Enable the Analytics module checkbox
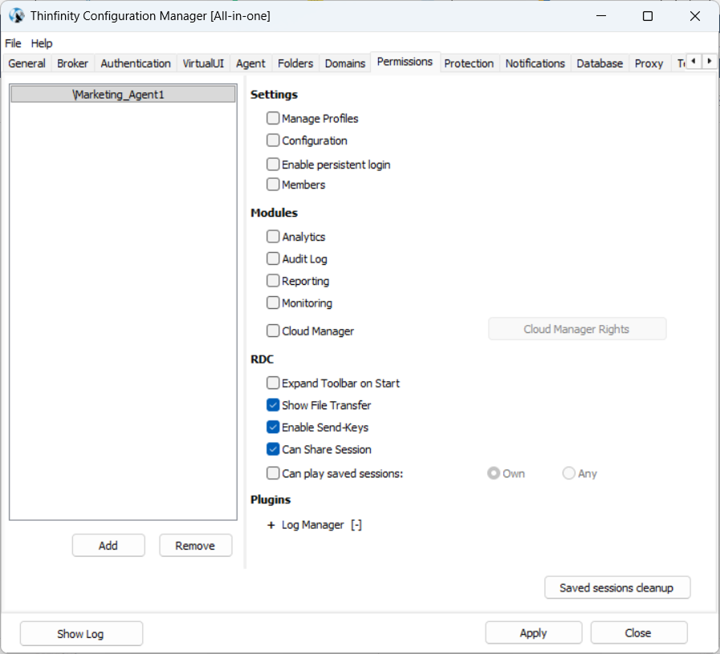 click(273, 237)
